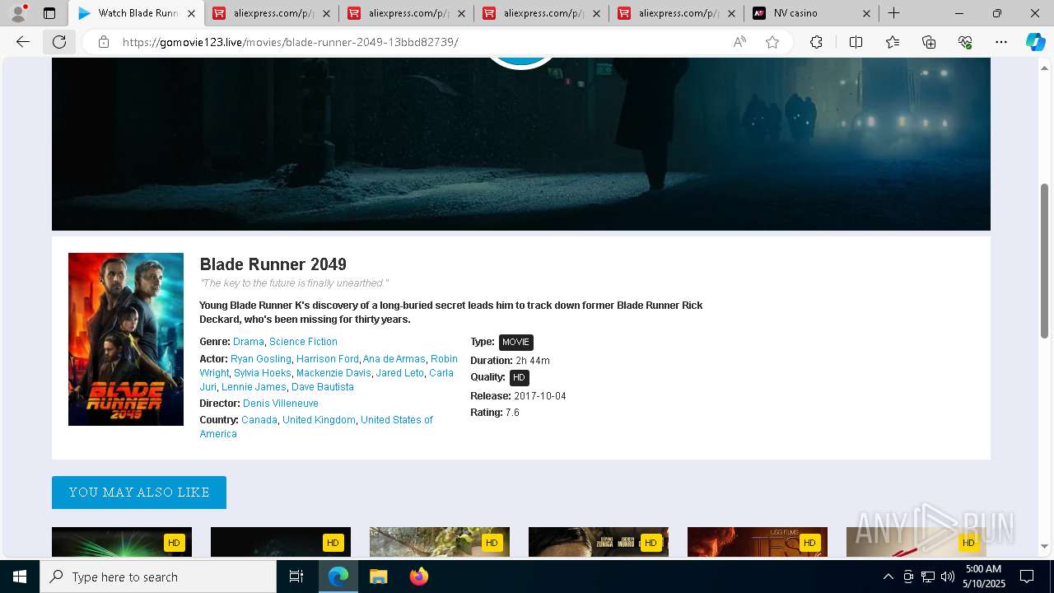Viewport: 1054px width, 593px height.
Task: Open the Windows Start menu
Action: point(20,577)
